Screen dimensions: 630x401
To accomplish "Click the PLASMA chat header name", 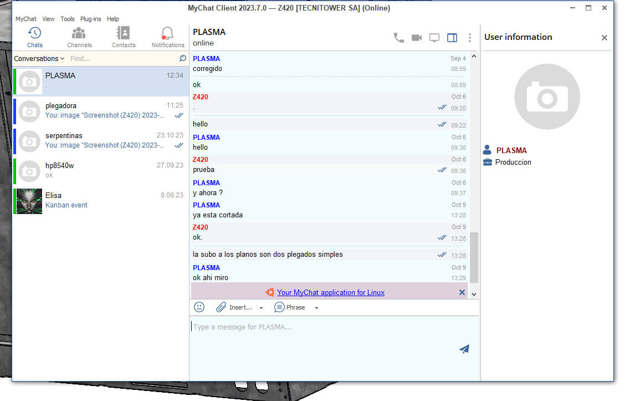I will (209, 32).
